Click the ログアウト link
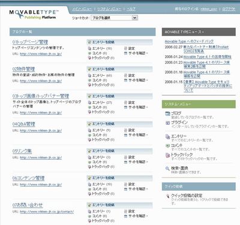240x225 pixels. point(229,9)
